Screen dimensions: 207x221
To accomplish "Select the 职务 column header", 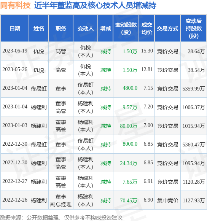I will coord(61,28).
